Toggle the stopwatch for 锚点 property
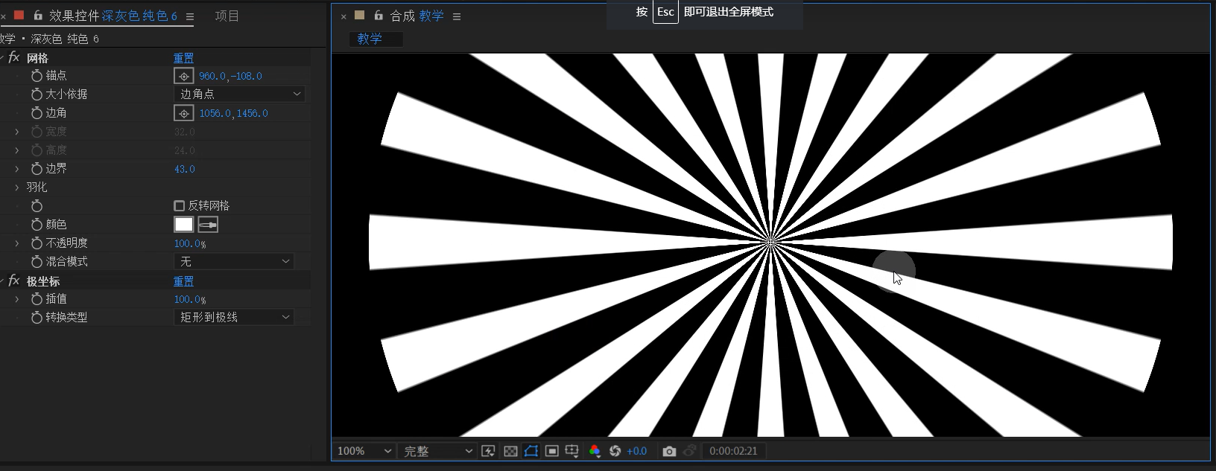Screen dimensions: 1216x471 [x=37, y=76]
